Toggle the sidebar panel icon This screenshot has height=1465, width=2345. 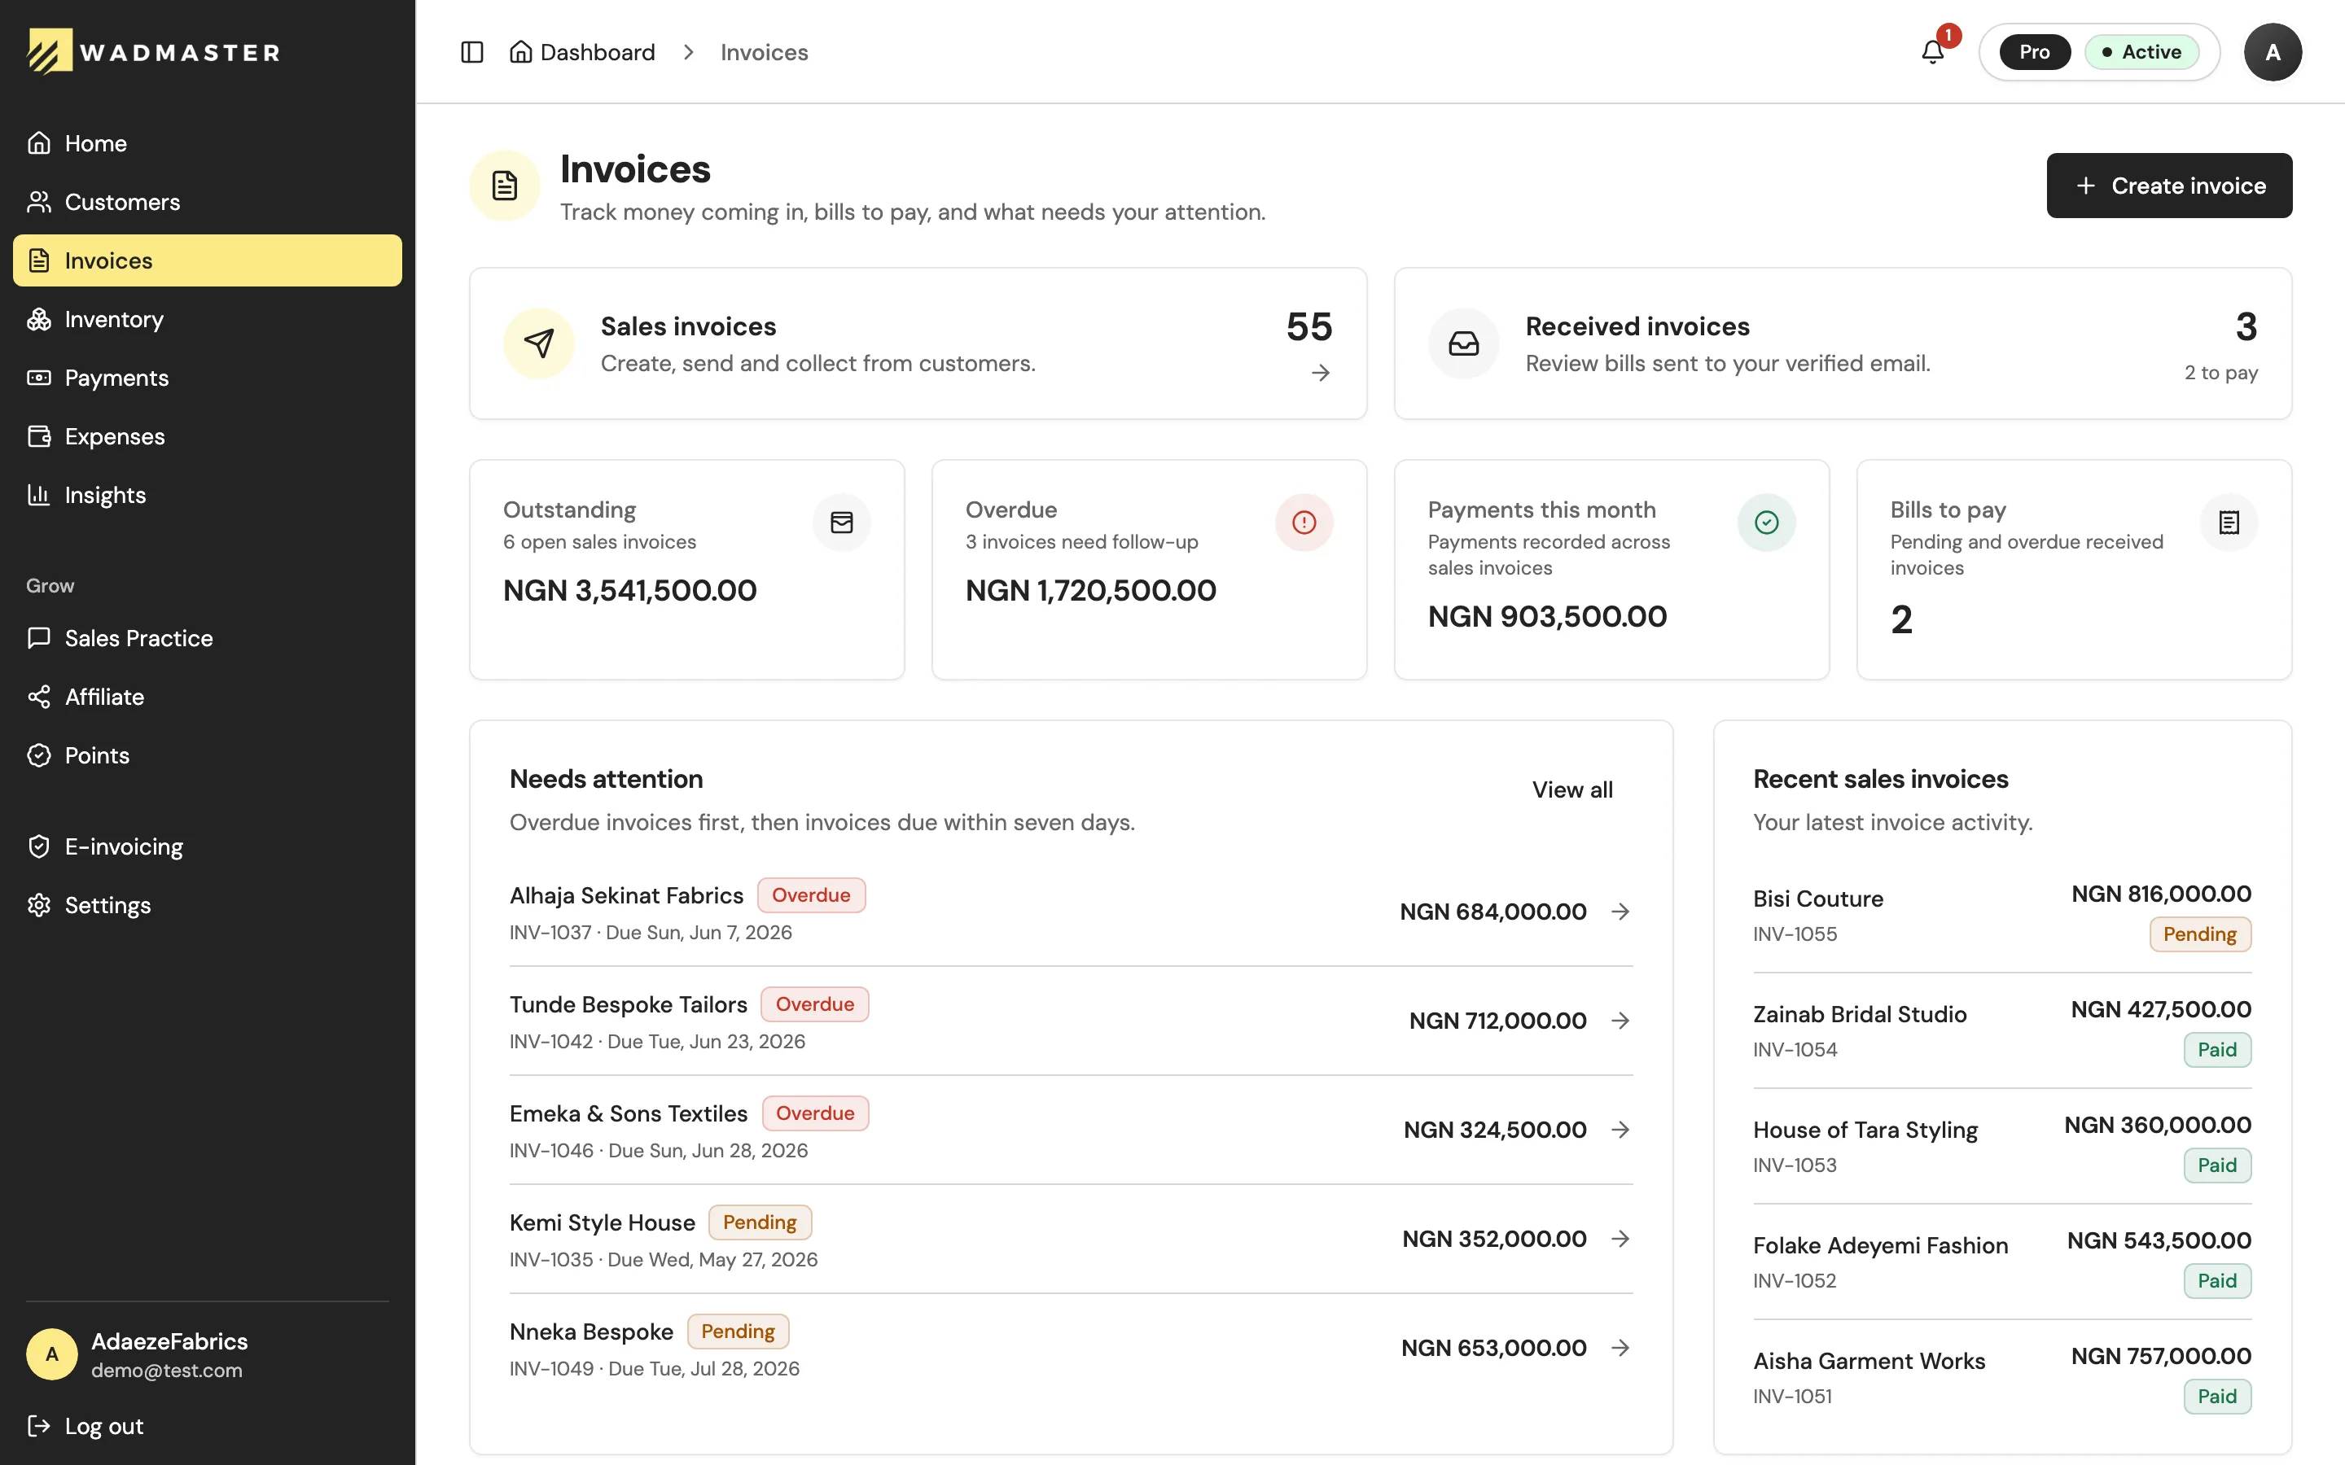coord(472,52)
